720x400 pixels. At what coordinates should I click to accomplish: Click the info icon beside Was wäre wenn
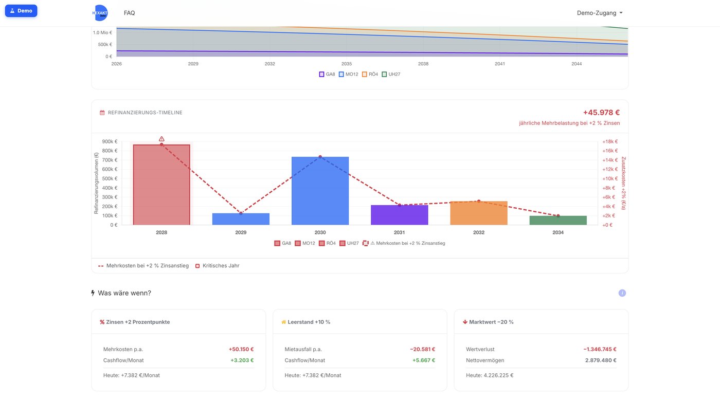coord(622,293)
